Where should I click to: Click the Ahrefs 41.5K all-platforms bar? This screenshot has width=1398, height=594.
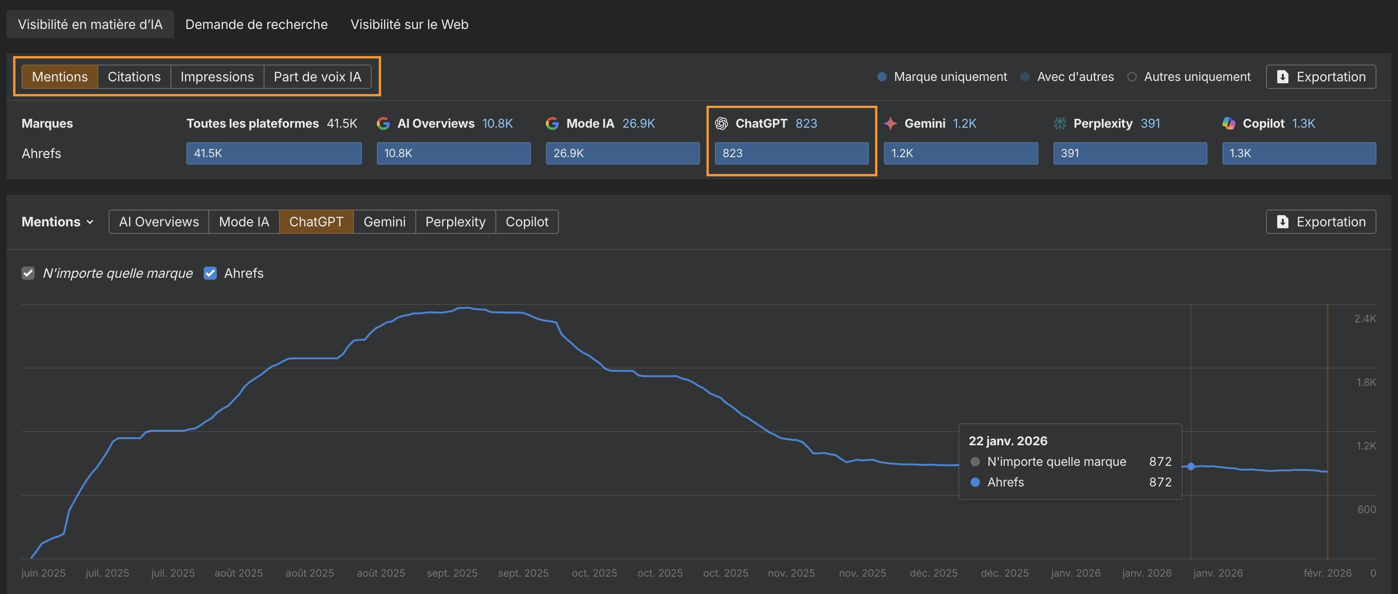click(273, 153)
